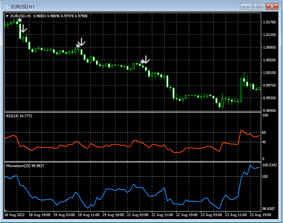The image size is (283, 223).
Task: Click the 22 Aug 03:00 time label
Action: [x=138, y=215]
